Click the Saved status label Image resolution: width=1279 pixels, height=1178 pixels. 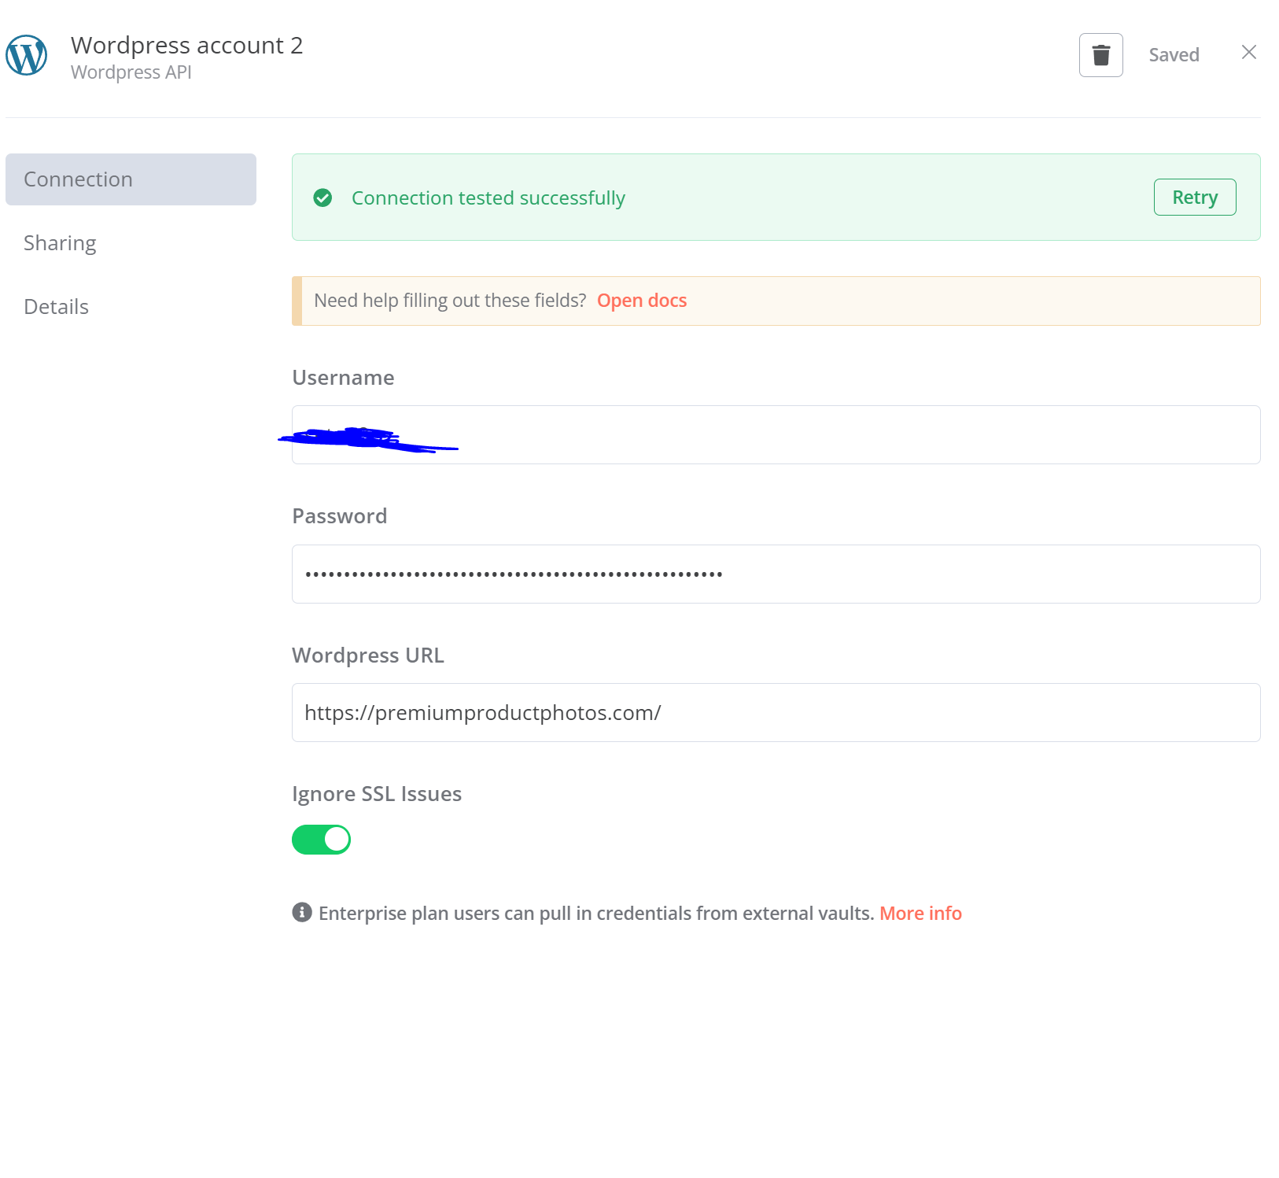[x=1174, y=55]
